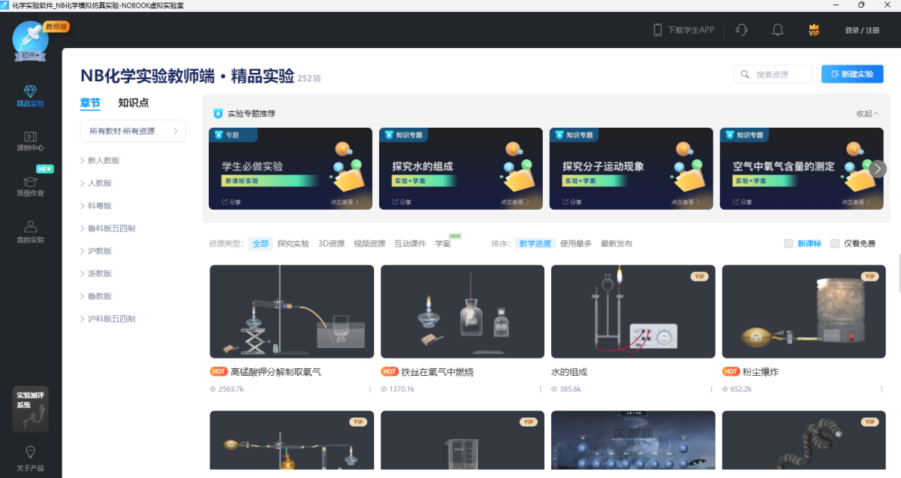
Task: Filter resources by 探究实验
Action: tap(293, 244)
